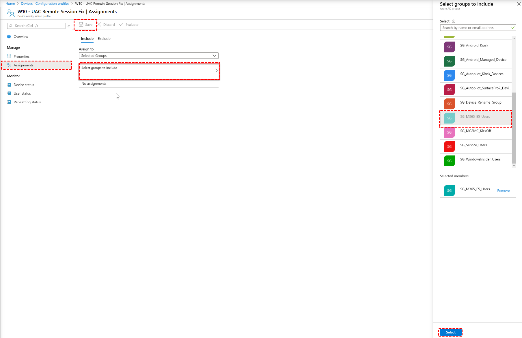Click the group list scroll-down arrow

click(514, 166)
